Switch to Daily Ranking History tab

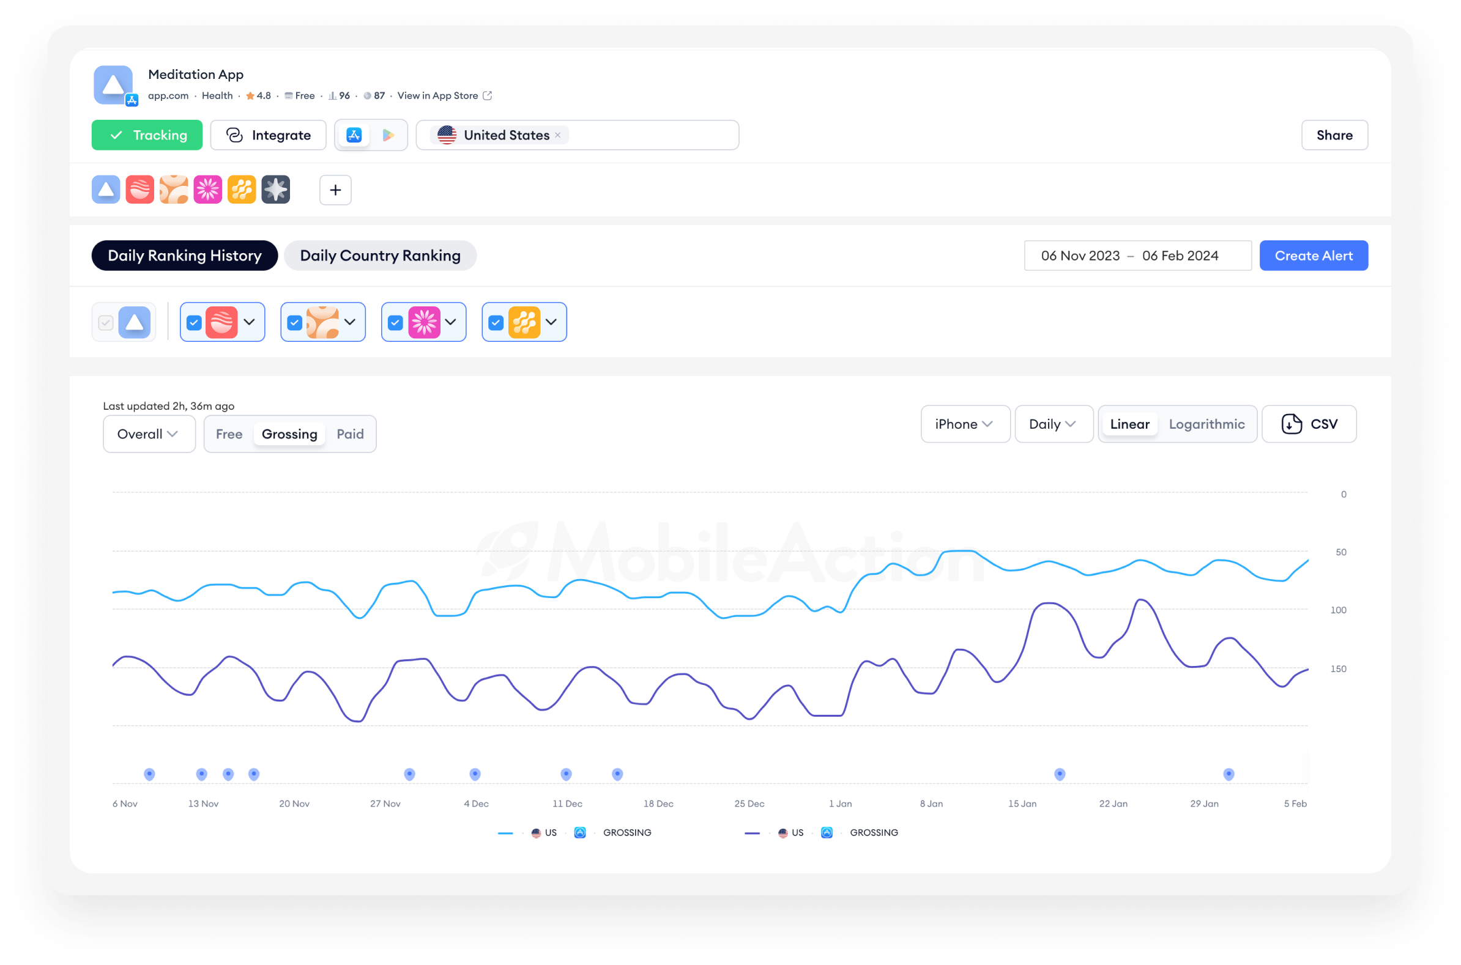coord(185,256)
